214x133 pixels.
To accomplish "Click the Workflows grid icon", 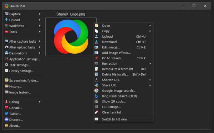I will pyautogui.click(x=6, y=26).
